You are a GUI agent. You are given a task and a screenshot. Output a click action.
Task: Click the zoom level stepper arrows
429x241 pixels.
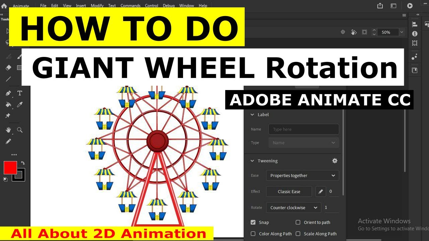point(374,32)
